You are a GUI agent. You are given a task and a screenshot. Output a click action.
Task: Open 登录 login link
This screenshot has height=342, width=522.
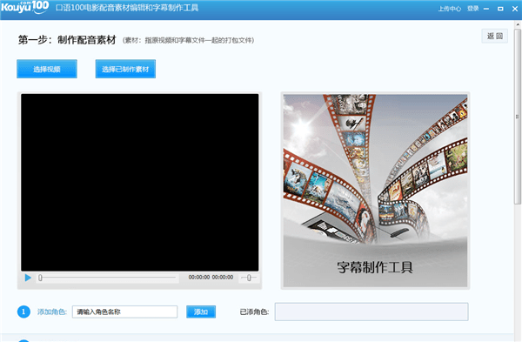pyautogui.click(x=472, y=9)
